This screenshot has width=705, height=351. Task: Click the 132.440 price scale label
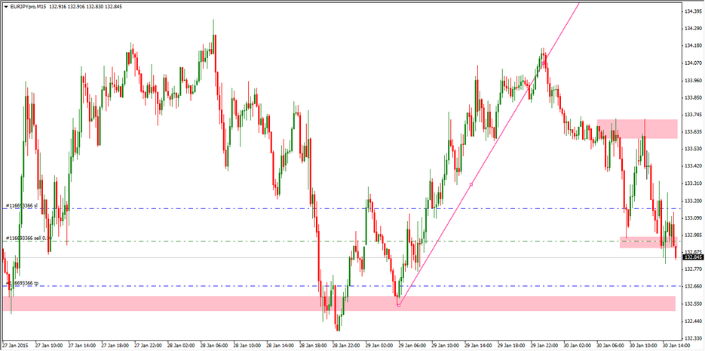coord(693,321)
